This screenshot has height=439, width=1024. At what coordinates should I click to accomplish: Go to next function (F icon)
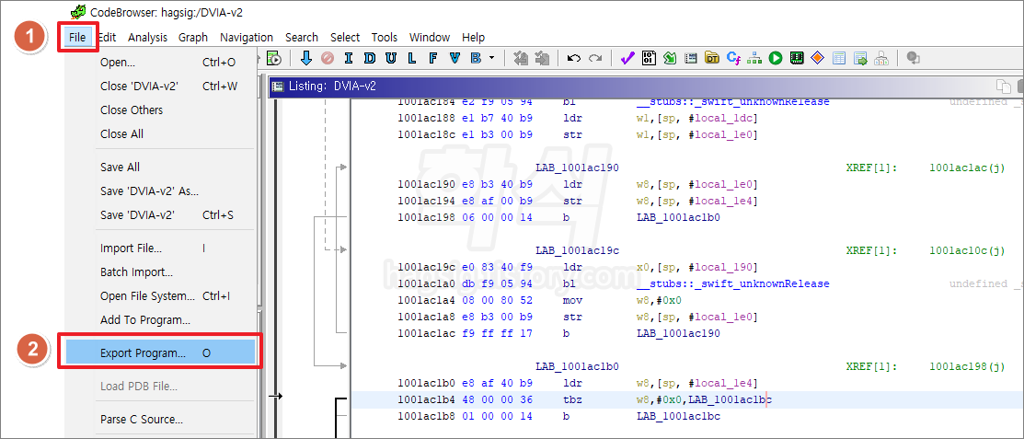pyautogui.click(x=432, y=58)
